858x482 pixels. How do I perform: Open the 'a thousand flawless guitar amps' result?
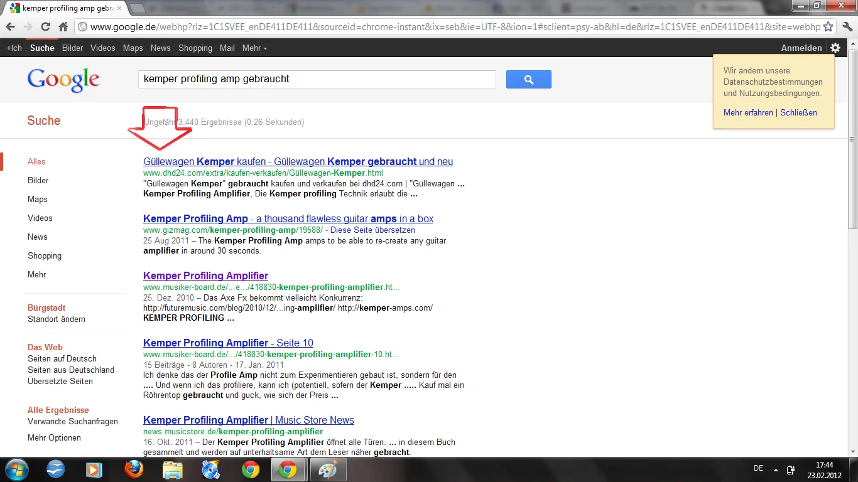(x=288, y=218)
